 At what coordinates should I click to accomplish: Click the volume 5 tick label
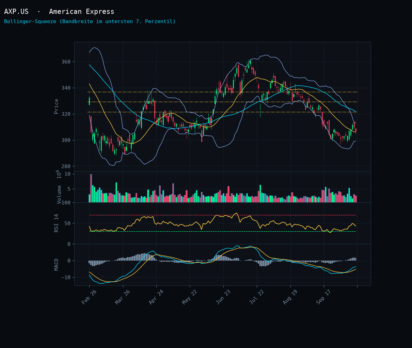click(69, 189)
